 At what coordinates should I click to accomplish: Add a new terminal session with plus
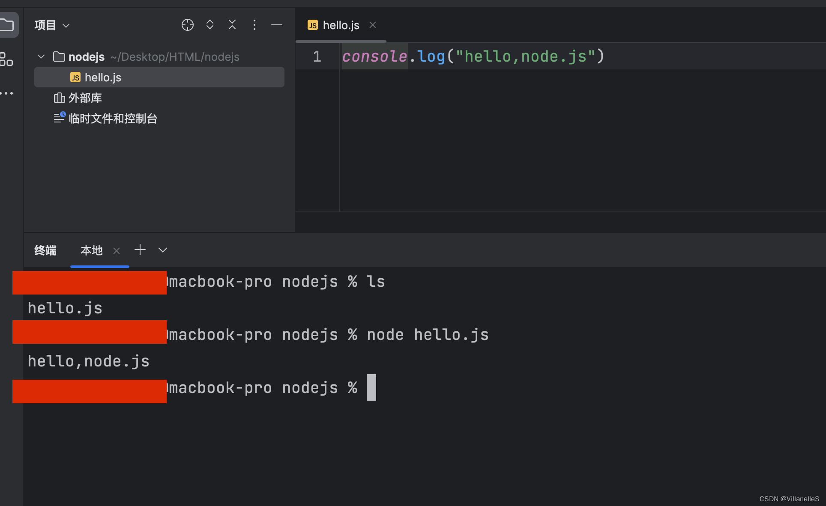pos(140,250)
